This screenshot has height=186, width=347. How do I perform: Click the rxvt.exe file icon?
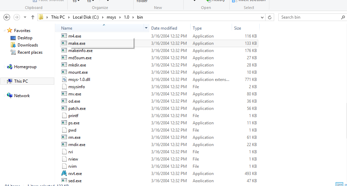[64, 173]
